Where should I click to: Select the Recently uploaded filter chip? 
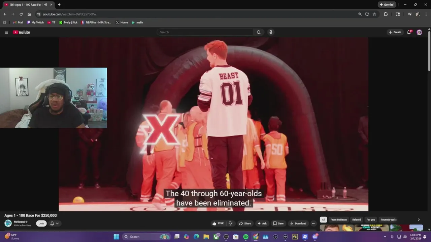pyautogui.click(x=389, y=220)
